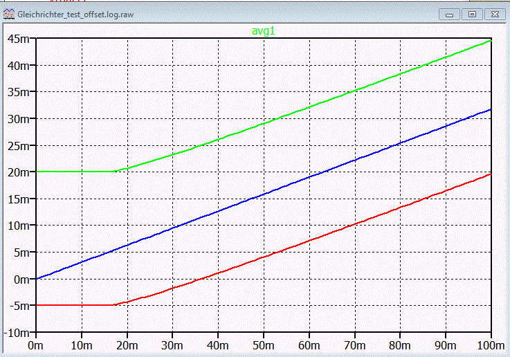Minimize the Gleichrichter_test_offset.log.raw window
The image size is (510, 357).
[450, 15]
